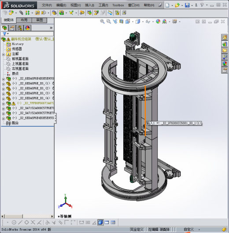This screenshot has height=233, width=229.
Task: Toggle the filter icon in the tree search
Action: click(4, 34)
